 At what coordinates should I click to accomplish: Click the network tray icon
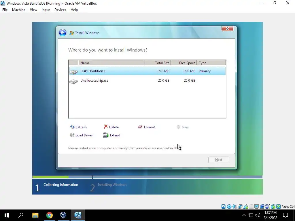tap(251, 215)
